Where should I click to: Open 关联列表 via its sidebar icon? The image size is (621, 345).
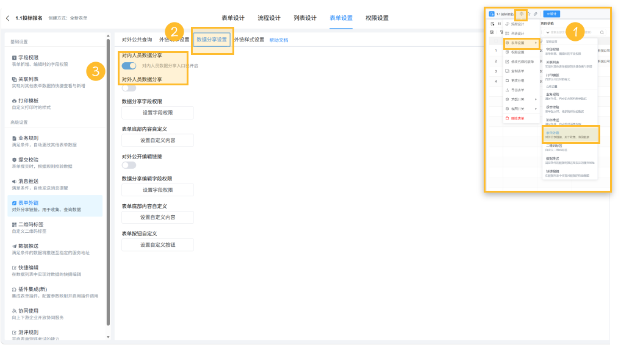coord(14,79)
